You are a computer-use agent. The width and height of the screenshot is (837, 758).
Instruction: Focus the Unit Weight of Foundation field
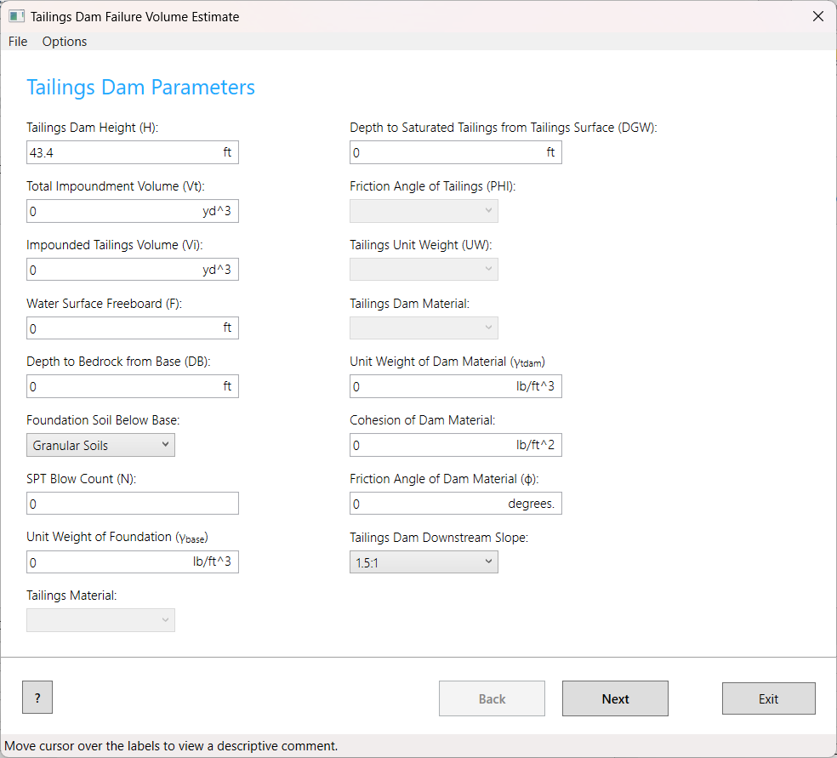[106, 562]
